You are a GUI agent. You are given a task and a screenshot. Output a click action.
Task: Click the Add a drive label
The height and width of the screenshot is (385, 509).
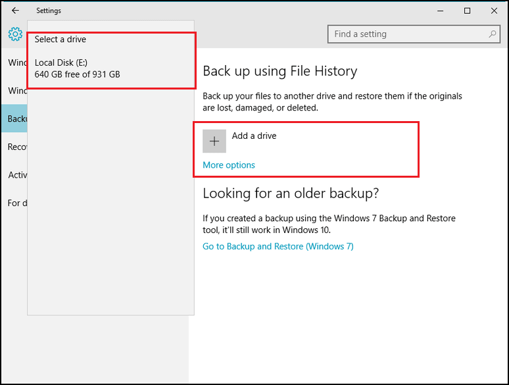pos(254,136)
